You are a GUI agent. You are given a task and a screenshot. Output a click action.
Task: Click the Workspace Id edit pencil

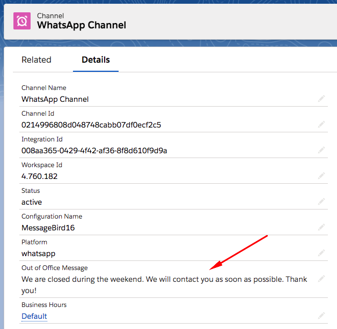click(321, 176)
